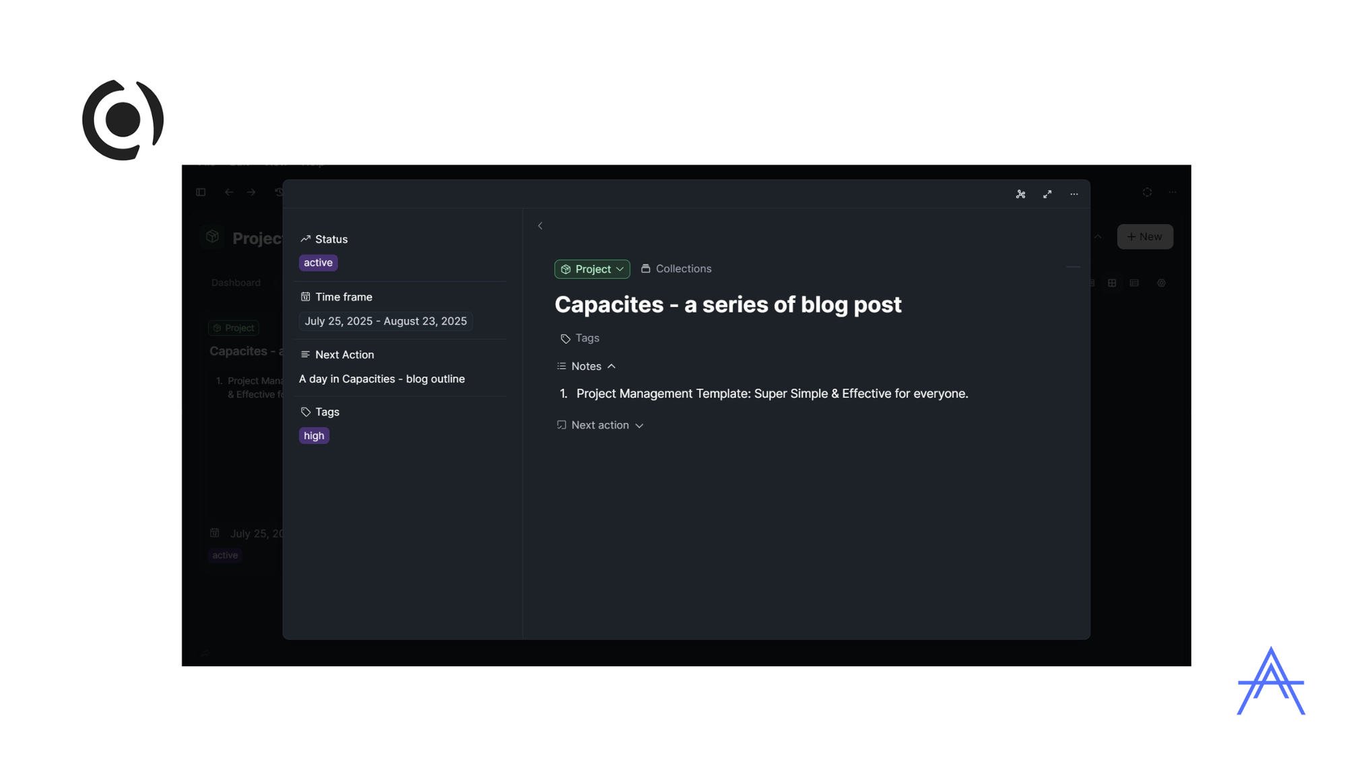Image resolution: width=1347 pixels, height=757 pixels.
Task: Collapse header chevron next to New button
Action: [1098, 237]
